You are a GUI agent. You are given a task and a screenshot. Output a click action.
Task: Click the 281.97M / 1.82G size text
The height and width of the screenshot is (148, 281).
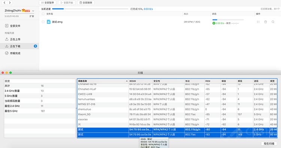192,22
